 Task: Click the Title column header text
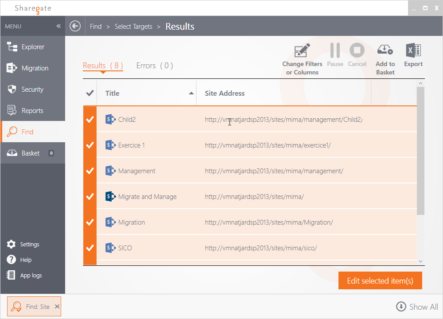(x=112, y=93)
